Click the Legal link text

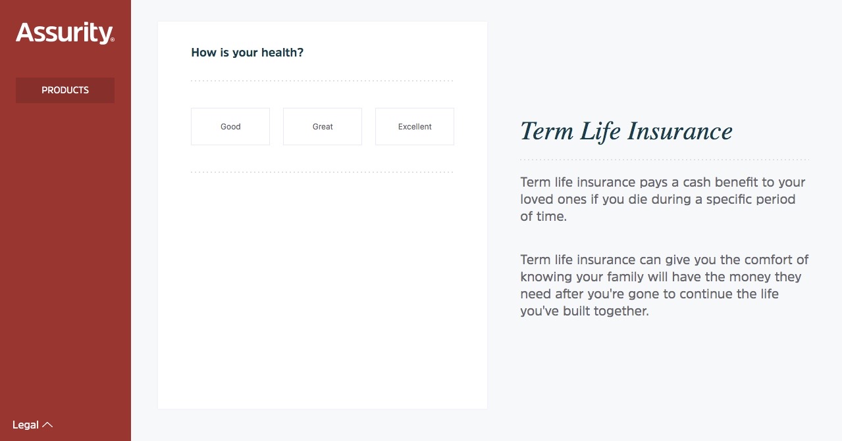26,425
